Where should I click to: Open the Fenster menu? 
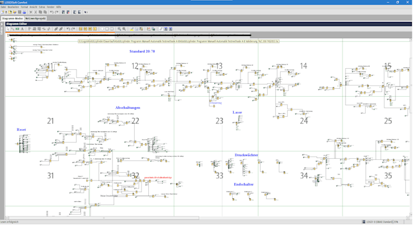pyautogui.click(x=50, y=7)
